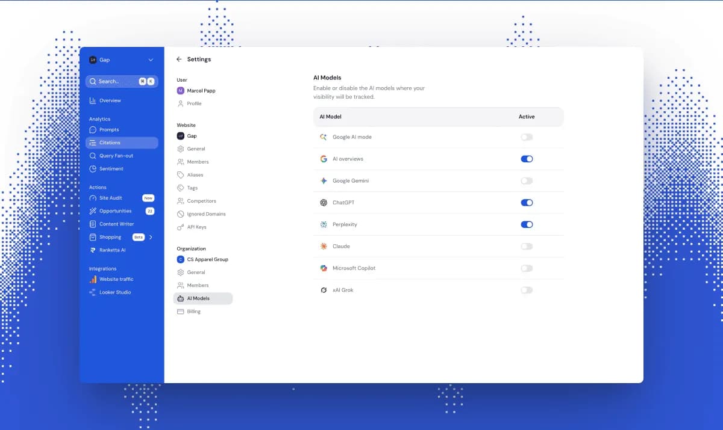Click the ChatGPT logo icon
Screen dimensions: 723x430
pos(324,203)
